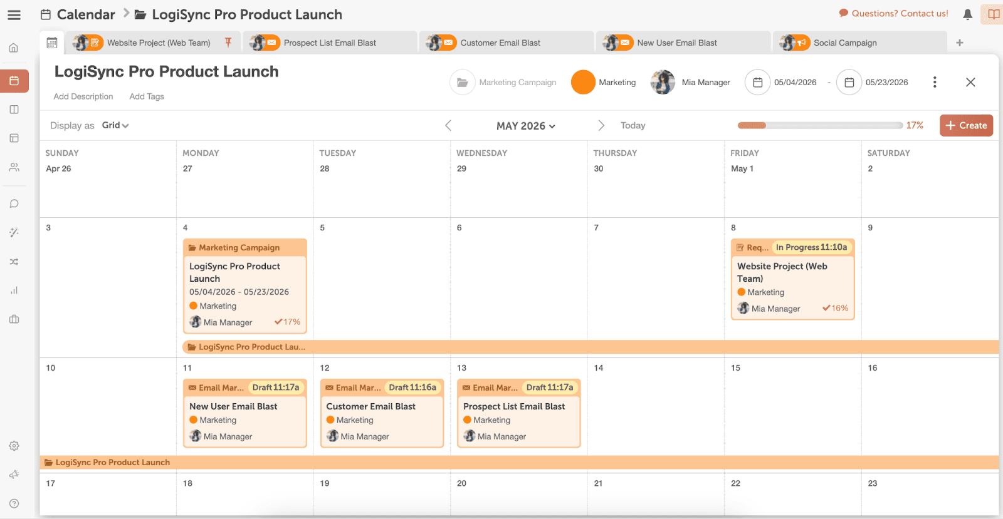Click Questions? Contact us! link
The height and width of the screenshot is (519, 1003).
(894, 14)
